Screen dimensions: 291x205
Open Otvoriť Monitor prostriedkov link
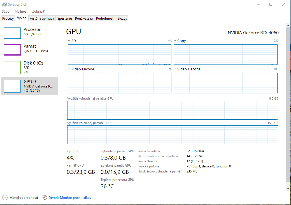click(70, 197)
